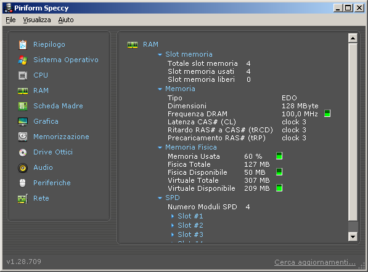Image resolution: width=368 pixels, height=272 pixels.
Task: Expand Slot #1 details
Action: click(173, 216)
